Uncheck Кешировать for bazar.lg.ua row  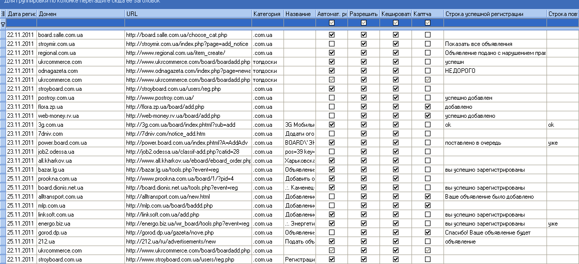tap(395, 170)
